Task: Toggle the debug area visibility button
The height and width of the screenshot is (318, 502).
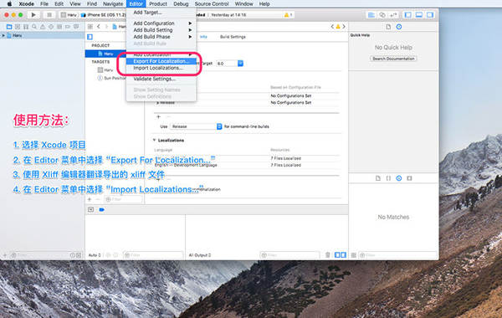Action: 419,15
